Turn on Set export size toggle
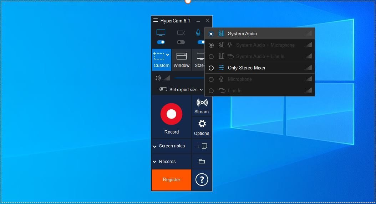The image size is (376, 204). point(163,89)
